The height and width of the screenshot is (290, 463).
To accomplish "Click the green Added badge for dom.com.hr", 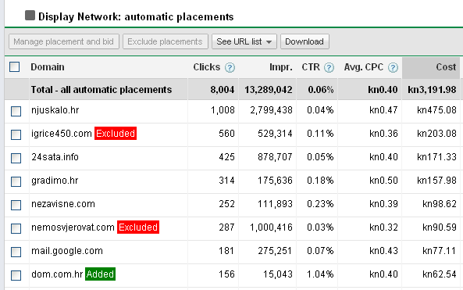I will [100, 274].
